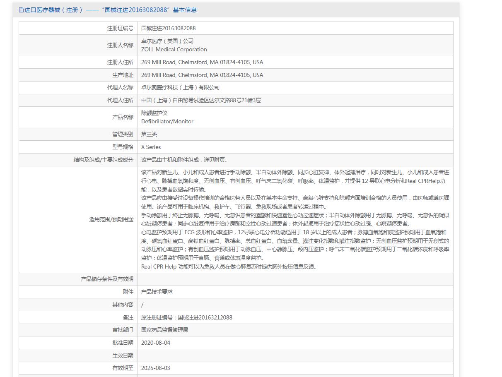The width and height of the screenshot is (502, 377).
Task: Select registration number value 国械注进20163082088
Action: [168, 28]
